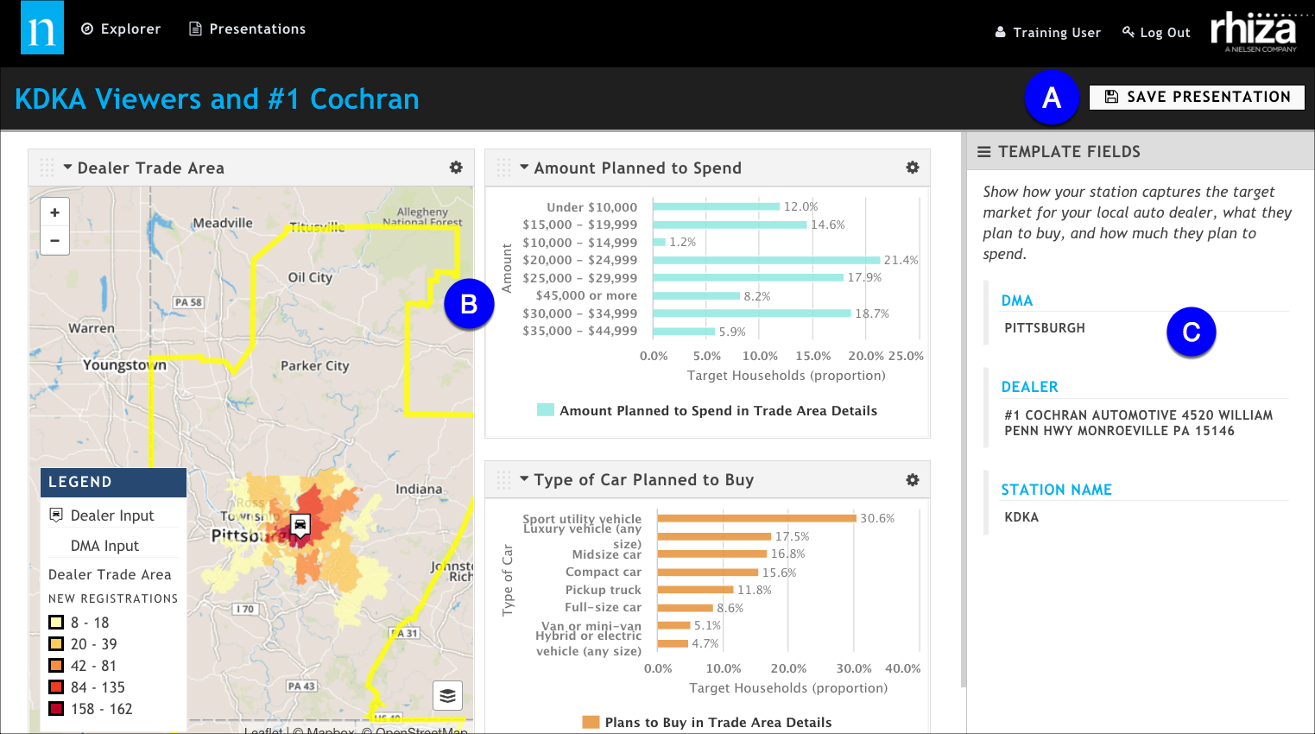The width and height of the screenshot is (1315, 734).
Task: Select the DMA field label
Action: (1017, 301)
